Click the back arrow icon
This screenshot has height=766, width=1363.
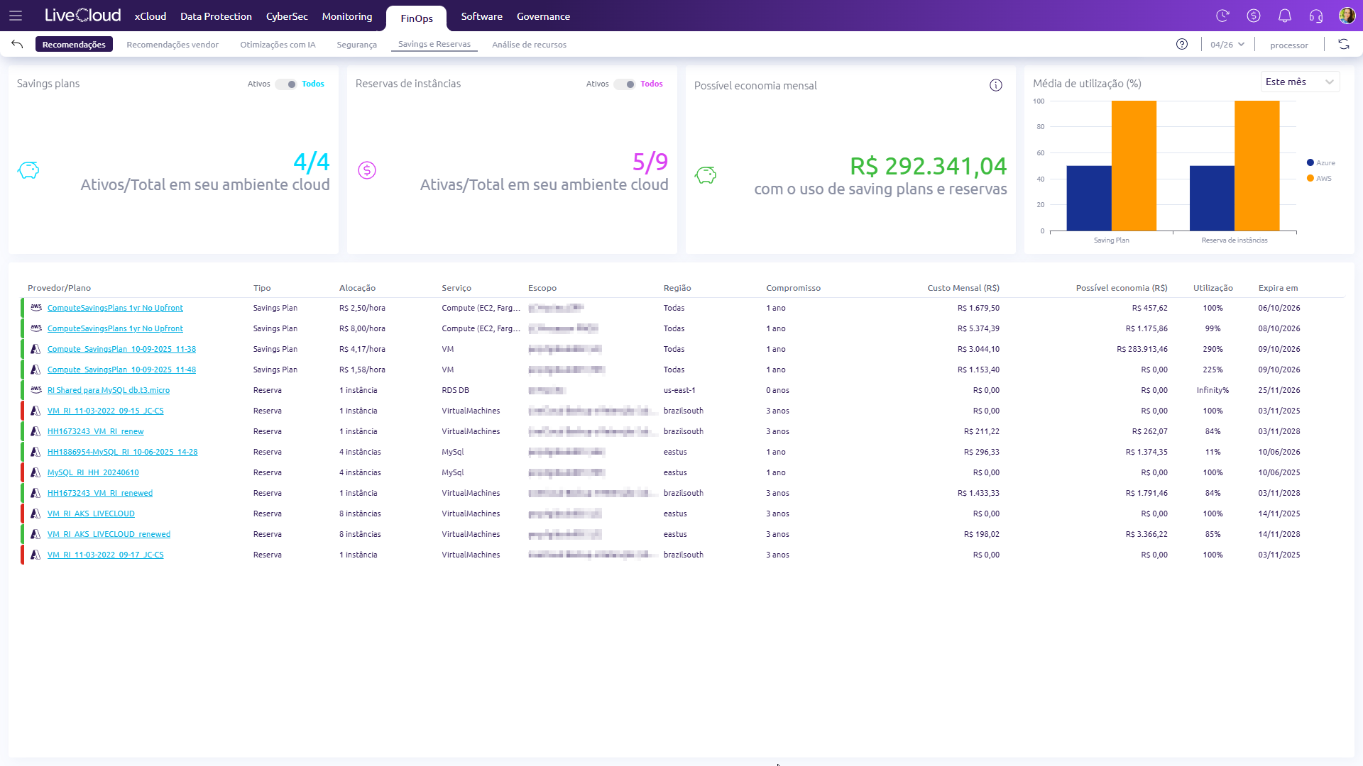coord(17,44)
